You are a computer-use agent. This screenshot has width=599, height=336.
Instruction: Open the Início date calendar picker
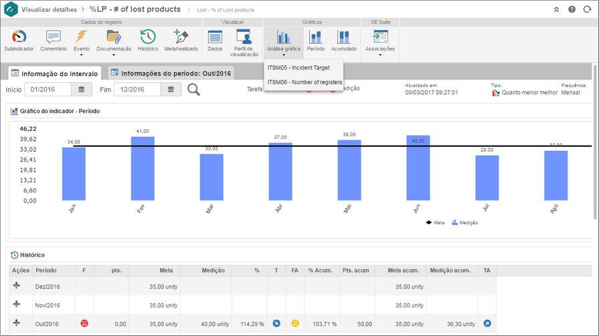82,90
